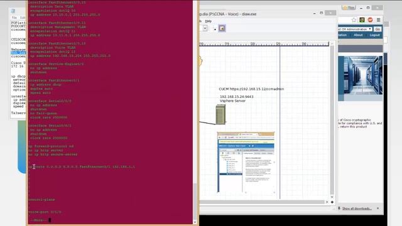Click the --More-- prompt in terminal
Image resolution: width=402 pixels, height=226 pixels.
pyautogui.click(x=38, y=220)
